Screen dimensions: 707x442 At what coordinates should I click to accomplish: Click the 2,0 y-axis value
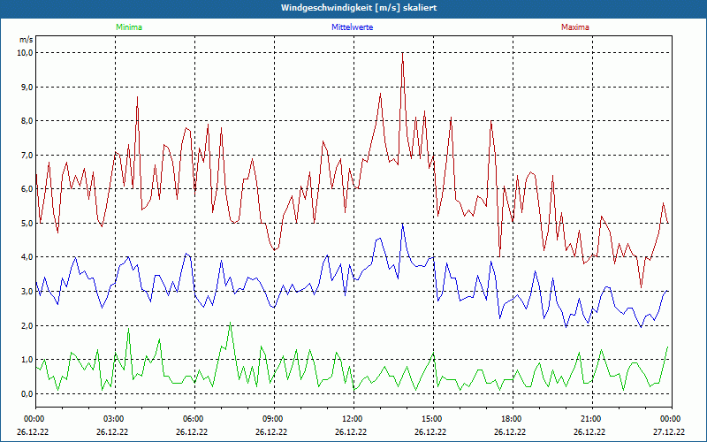tap(27, 325)
